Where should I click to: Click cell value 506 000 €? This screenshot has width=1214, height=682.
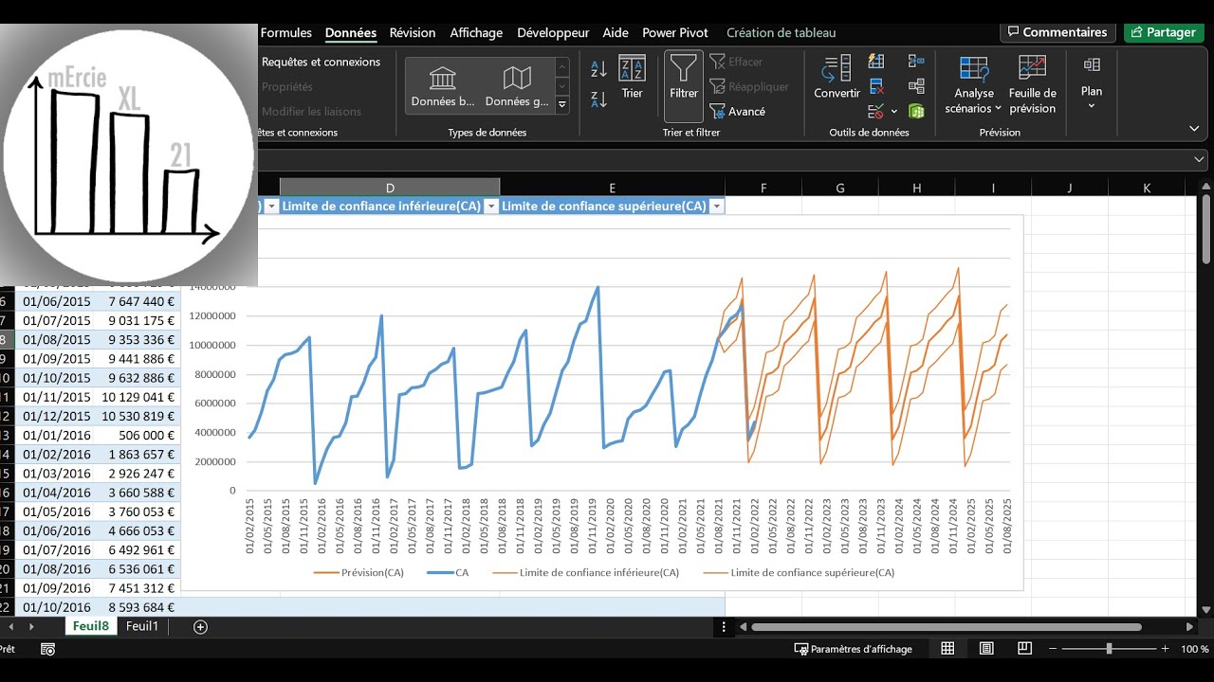[137, 435]
